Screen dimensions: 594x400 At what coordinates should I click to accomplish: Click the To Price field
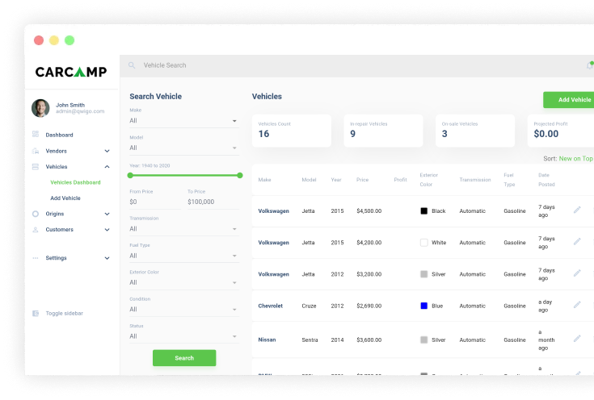point(213,202)
